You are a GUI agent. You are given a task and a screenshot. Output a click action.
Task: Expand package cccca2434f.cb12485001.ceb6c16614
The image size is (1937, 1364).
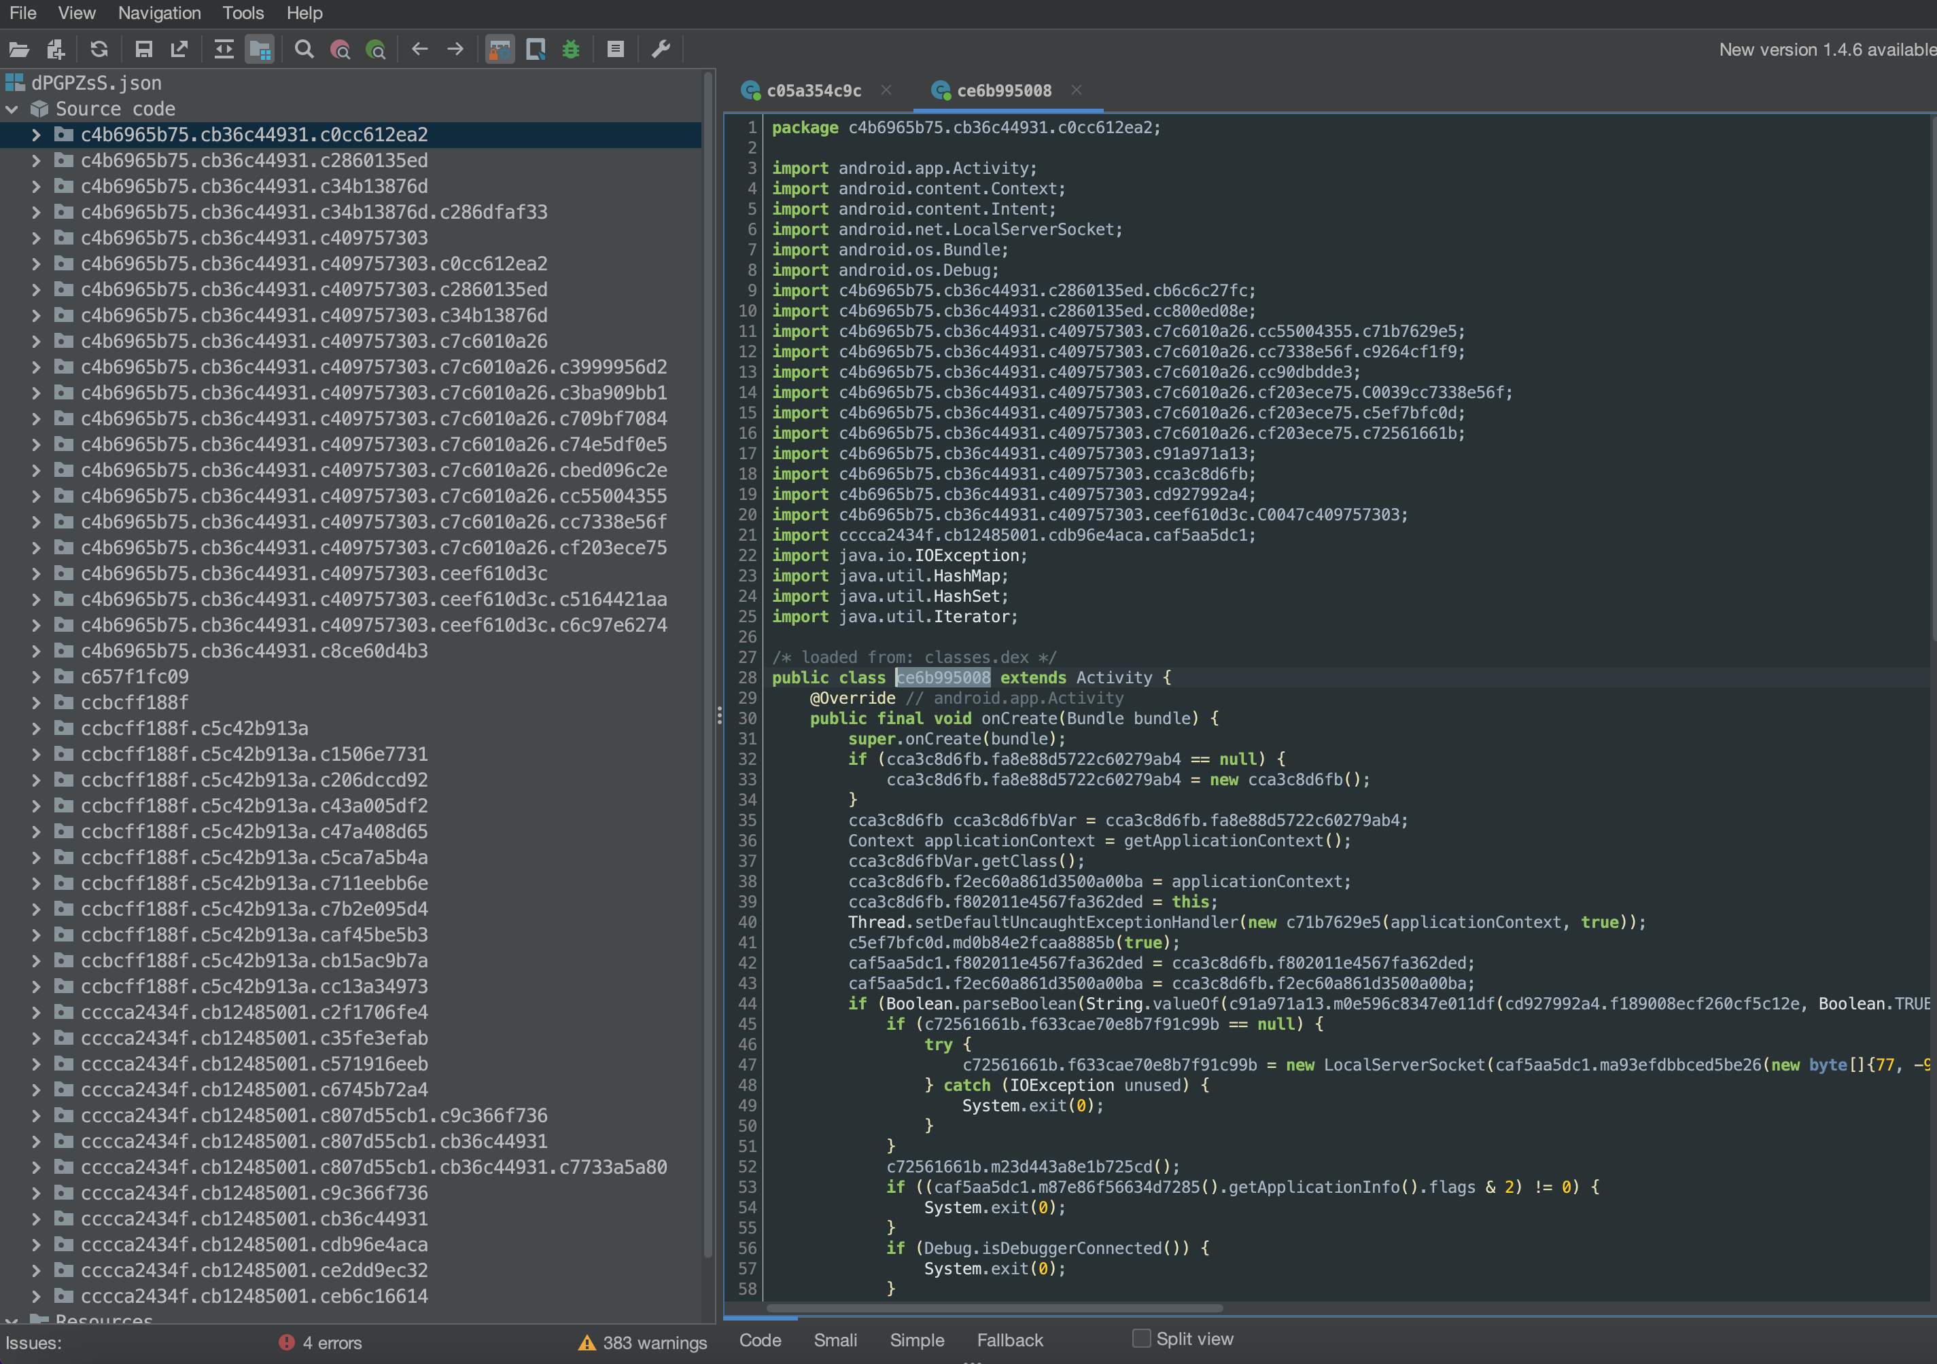click(x=36, y=1297)
